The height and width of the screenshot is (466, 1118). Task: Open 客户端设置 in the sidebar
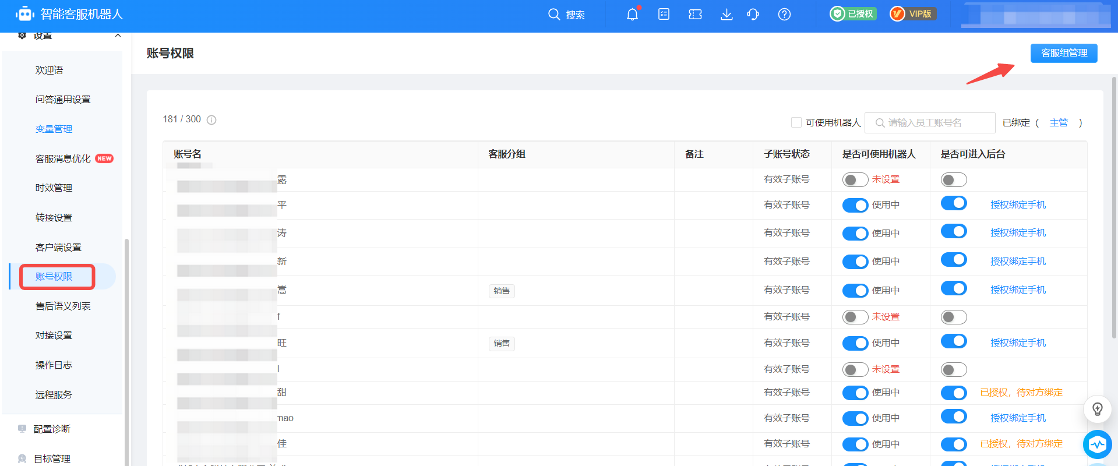pos(58,248)
